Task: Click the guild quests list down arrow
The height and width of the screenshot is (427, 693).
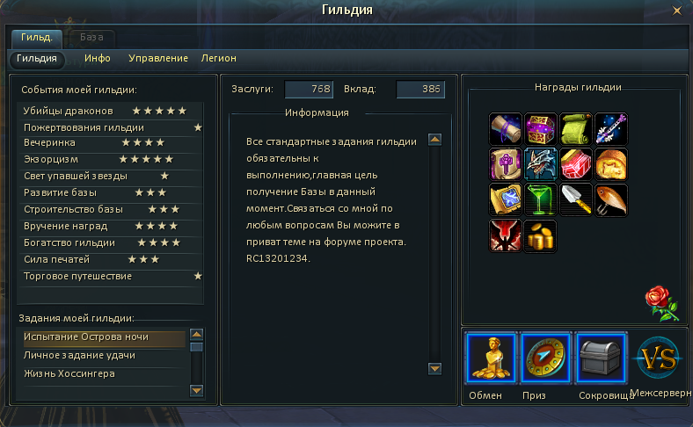Action: (196, 390)
